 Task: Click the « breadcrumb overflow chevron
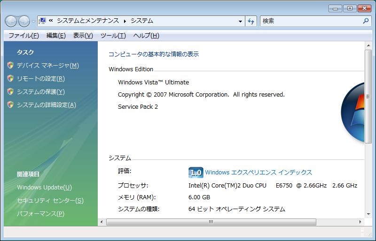click(x=51, y=21)
